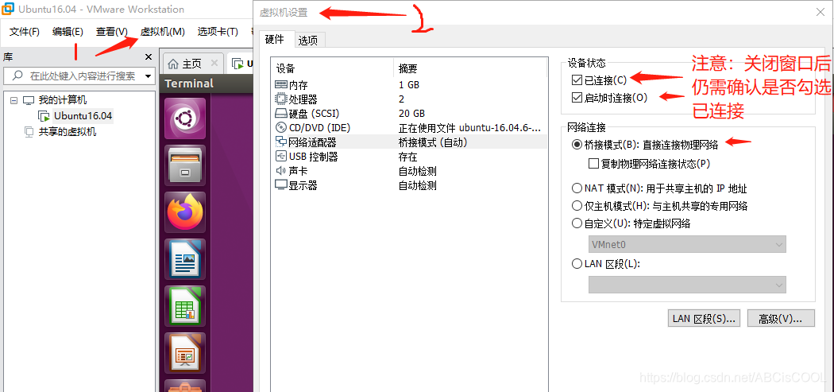
Task: Click the CD/DVD device icon
Action: point(281,128)
